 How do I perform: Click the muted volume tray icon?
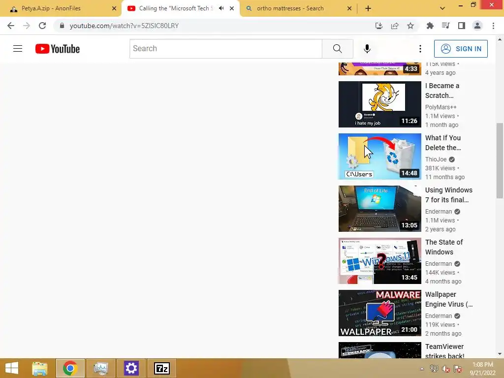446,369
